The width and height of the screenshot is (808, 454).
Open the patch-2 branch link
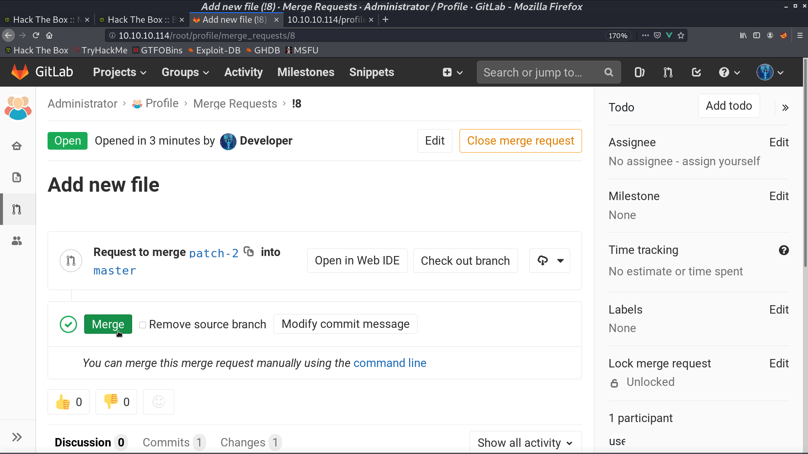[214, 253]
